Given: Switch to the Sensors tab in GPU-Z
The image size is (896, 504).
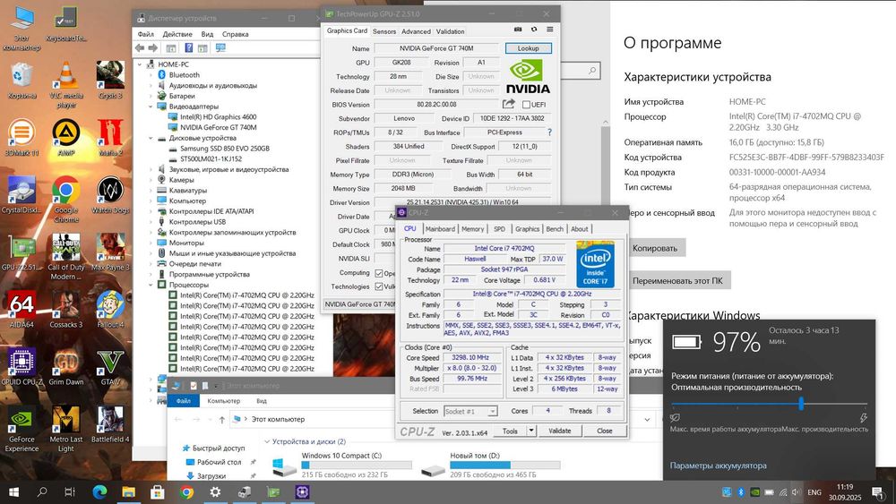Looking at the screenshot, I should coord(384,31).
